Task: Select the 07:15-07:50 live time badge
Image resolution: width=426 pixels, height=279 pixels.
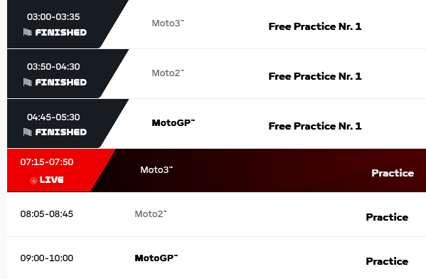Action: click(x=47, y=162)
